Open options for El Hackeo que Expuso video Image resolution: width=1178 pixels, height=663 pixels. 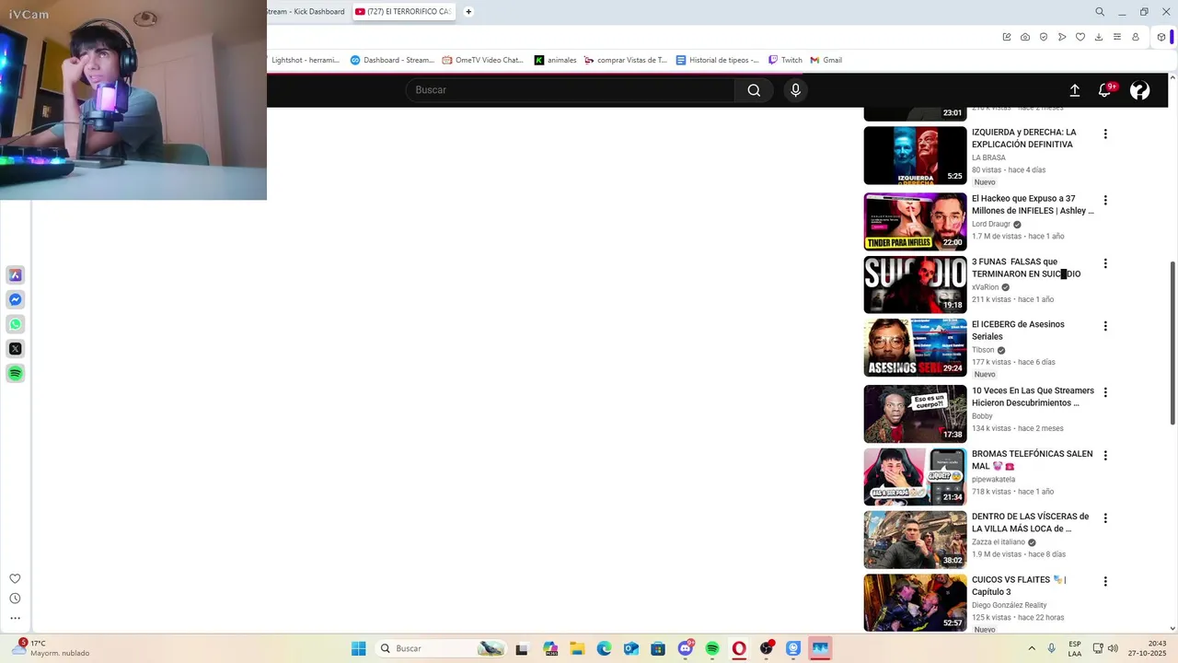pos(1105,201)
